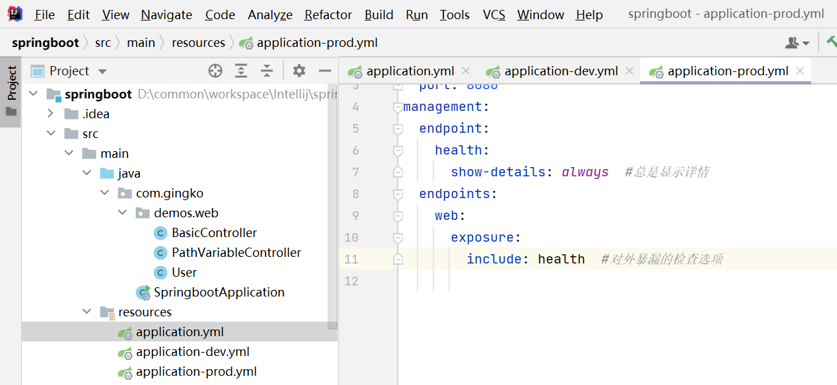Viewport: 837px width, 385px height.
Task: Fold the exposure block on line 10
Action: point(397,238)
